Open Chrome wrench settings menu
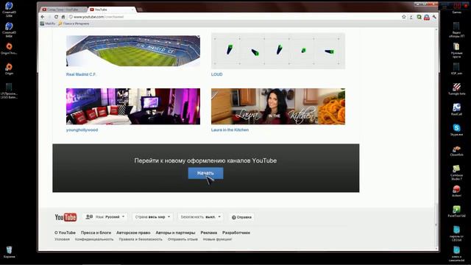The height and width of the screenshot is (265, 471). (434, 17)
